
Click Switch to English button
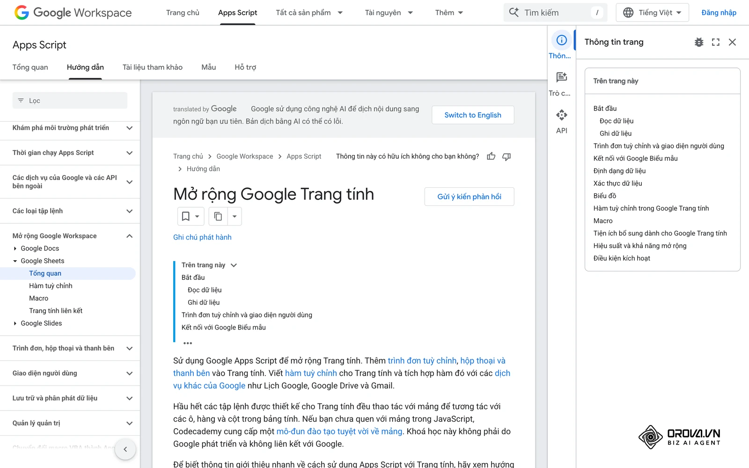coord(473,115)
